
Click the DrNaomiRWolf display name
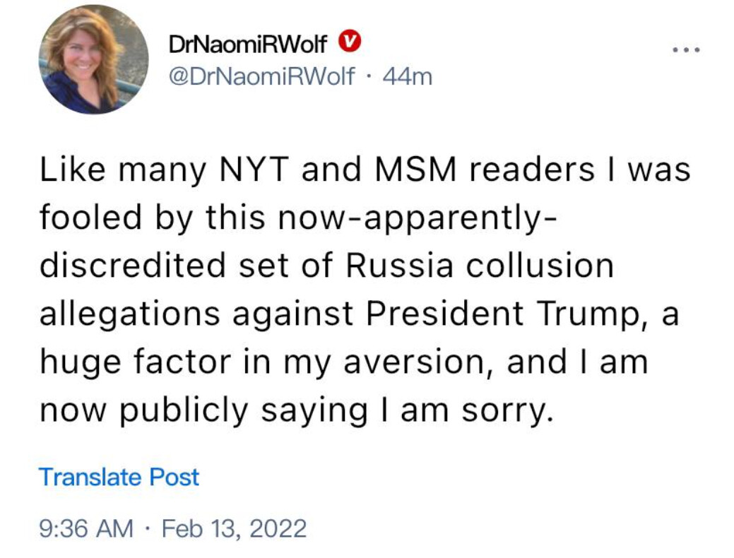click(x=248, y=44)
